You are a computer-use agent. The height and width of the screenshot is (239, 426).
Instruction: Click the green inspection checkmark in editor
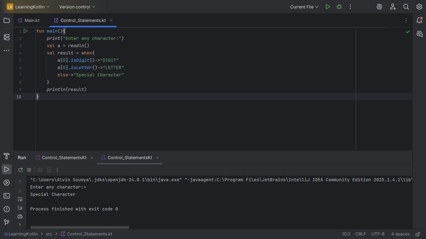408,32
